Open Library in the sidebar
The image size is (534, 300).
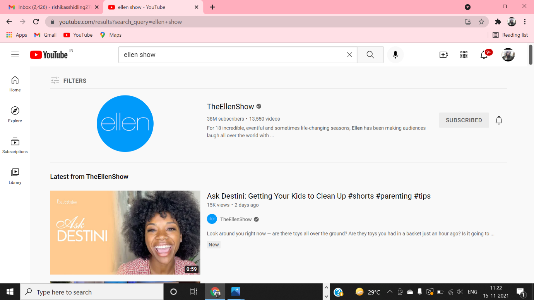coord(15,176)
